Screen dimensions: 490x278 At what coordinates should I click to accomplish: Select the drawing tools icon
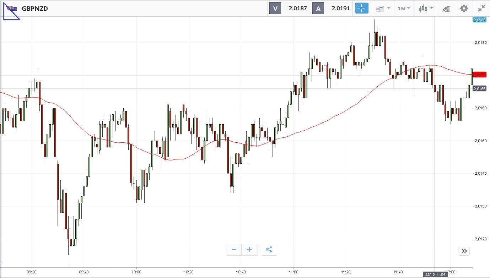click(446, 9)
